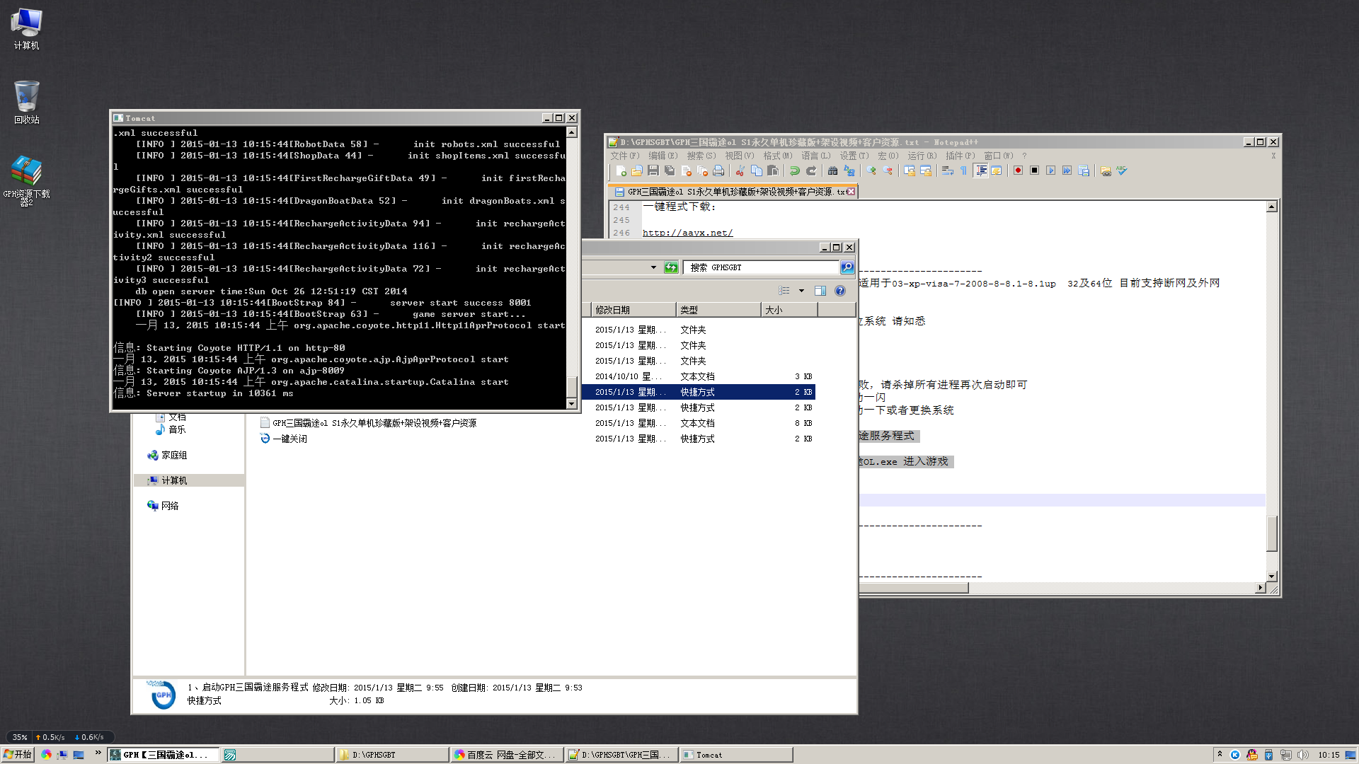Open the http://aavx.net/ link
The width and height of the screenshot is (1359, 764).
[687, 233]
